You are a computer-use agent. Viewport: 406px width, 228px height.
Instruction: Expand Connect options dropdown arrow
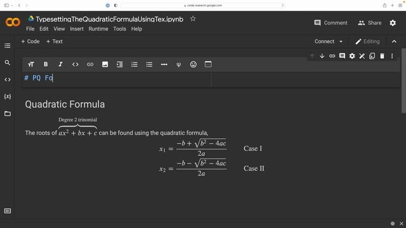tap(341, 41)
